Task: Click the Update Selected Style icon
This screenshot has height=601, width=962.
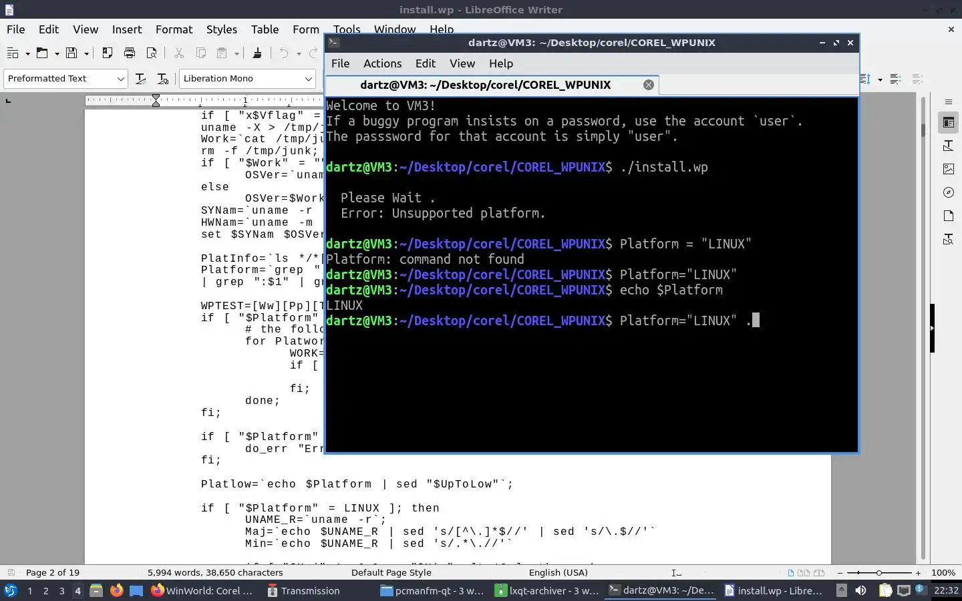Action: coord(140,79)
